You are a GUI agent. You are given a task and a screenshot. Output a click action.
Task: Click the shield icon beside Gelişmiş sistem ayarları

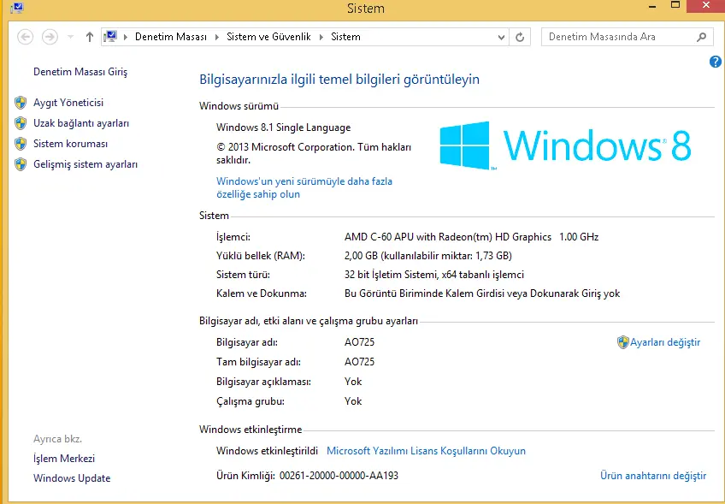coord(21,164)
